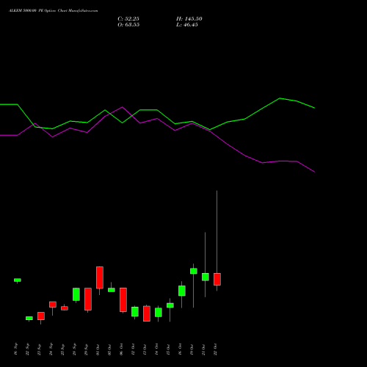Click the 15 Oct date label

pyautogui.click(x=169, y=349)
